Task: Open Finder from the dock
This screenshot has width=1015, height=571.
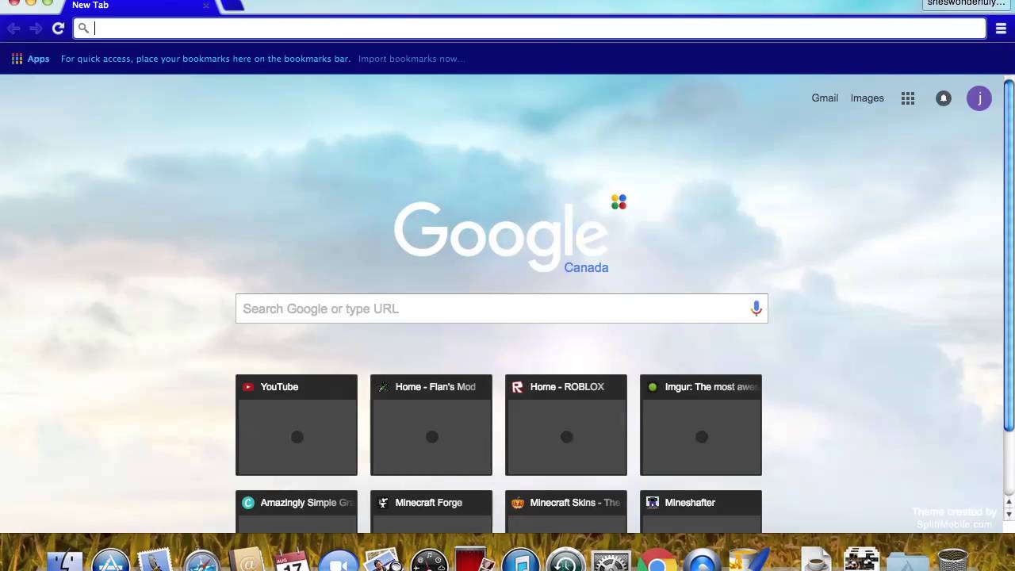Action: tap(64, 562)
